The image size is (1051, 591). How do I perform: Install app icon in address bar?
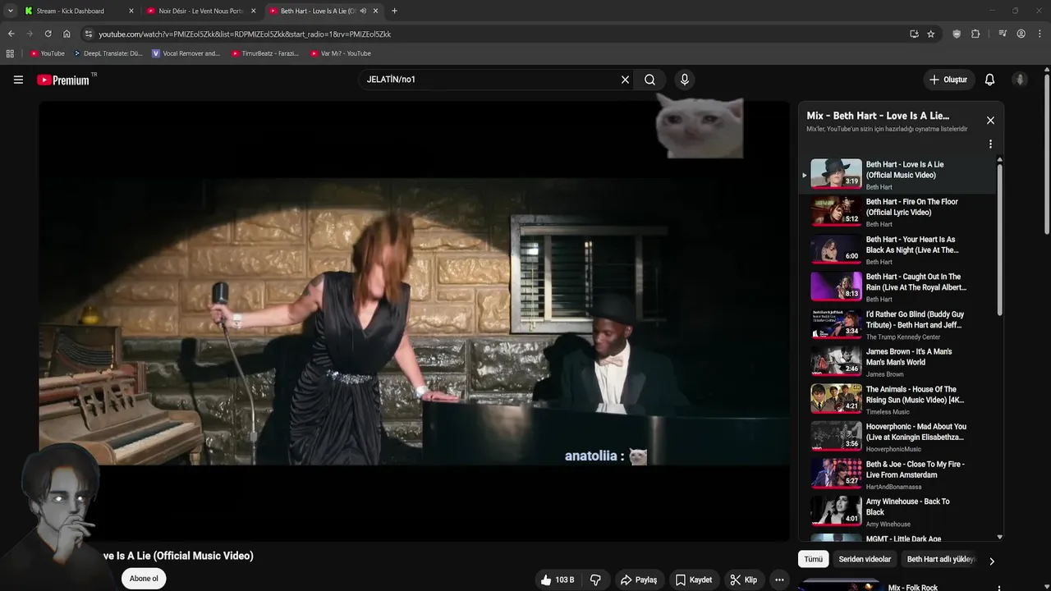tap(914, 34)
